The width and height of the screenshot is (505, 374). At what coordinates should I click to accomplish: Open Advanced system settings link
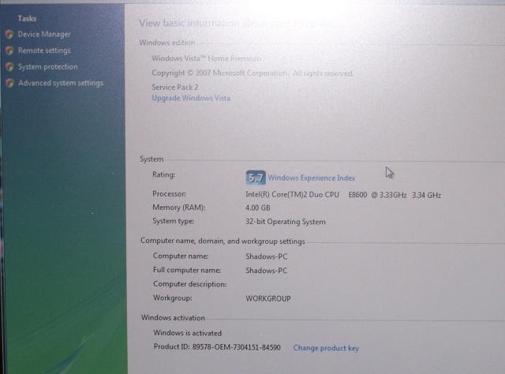61,83
